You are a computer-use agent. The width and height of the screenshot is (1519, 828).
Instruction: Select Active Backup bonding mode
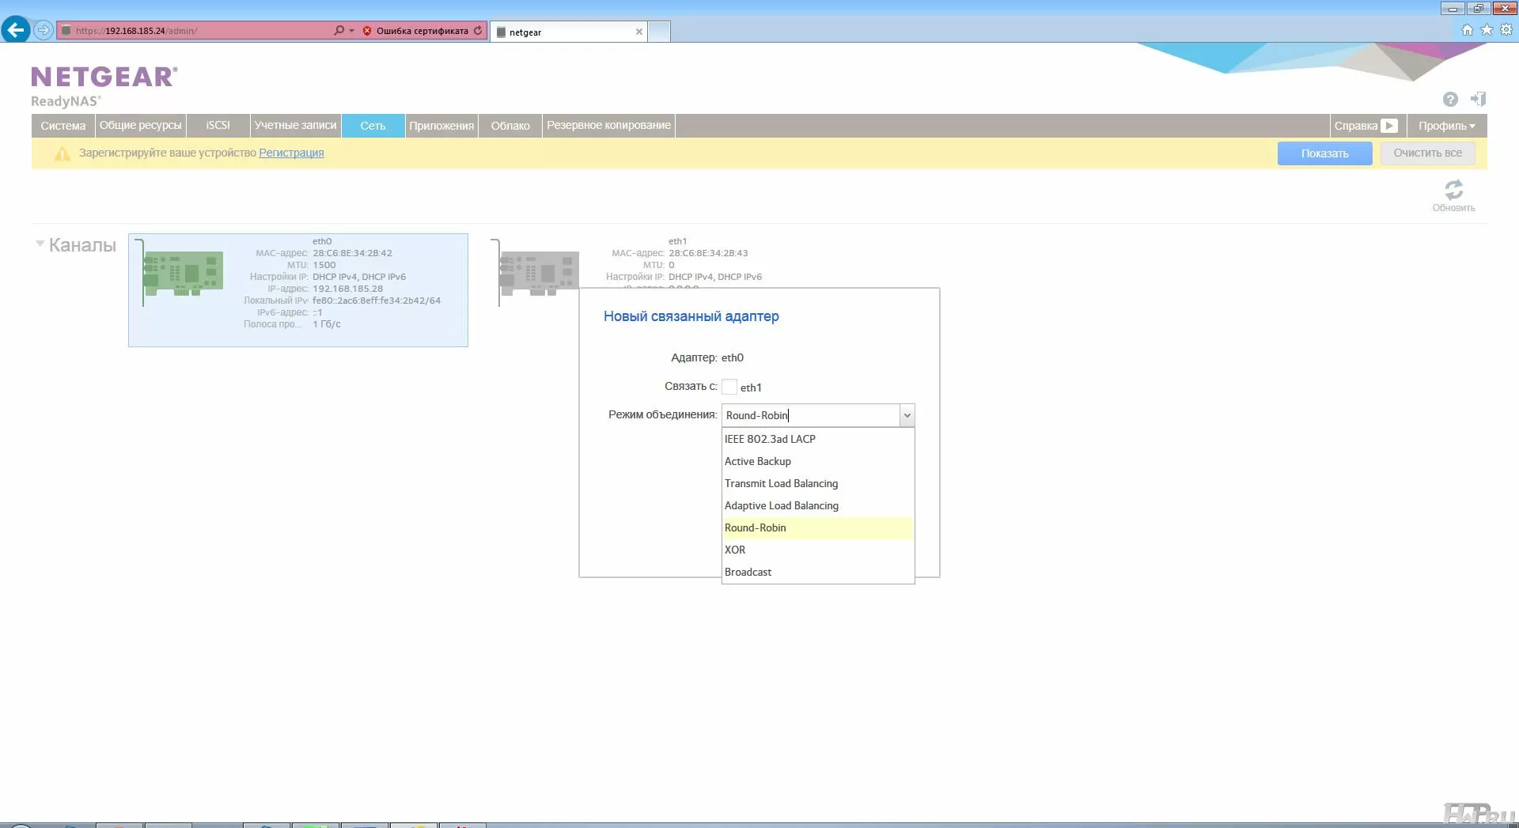(757, 462)
